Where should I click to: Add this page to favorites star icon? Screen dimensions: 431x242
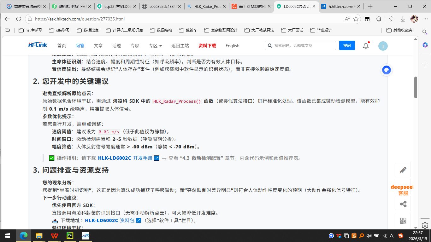[356, 19]
